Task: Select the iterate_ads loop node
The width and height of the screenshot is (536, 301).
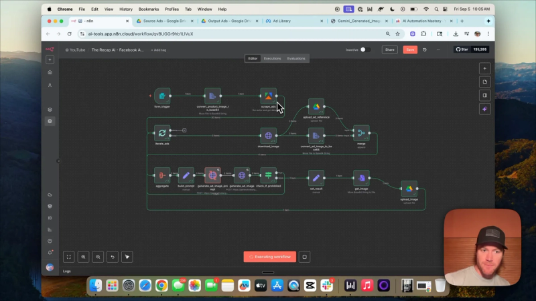Action: [x=162, y=133]
